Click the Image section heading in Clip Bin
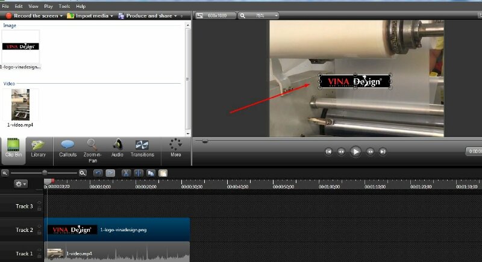Image resolution: width=482 pixels, height=262 pixels. (x=10, y=25)
